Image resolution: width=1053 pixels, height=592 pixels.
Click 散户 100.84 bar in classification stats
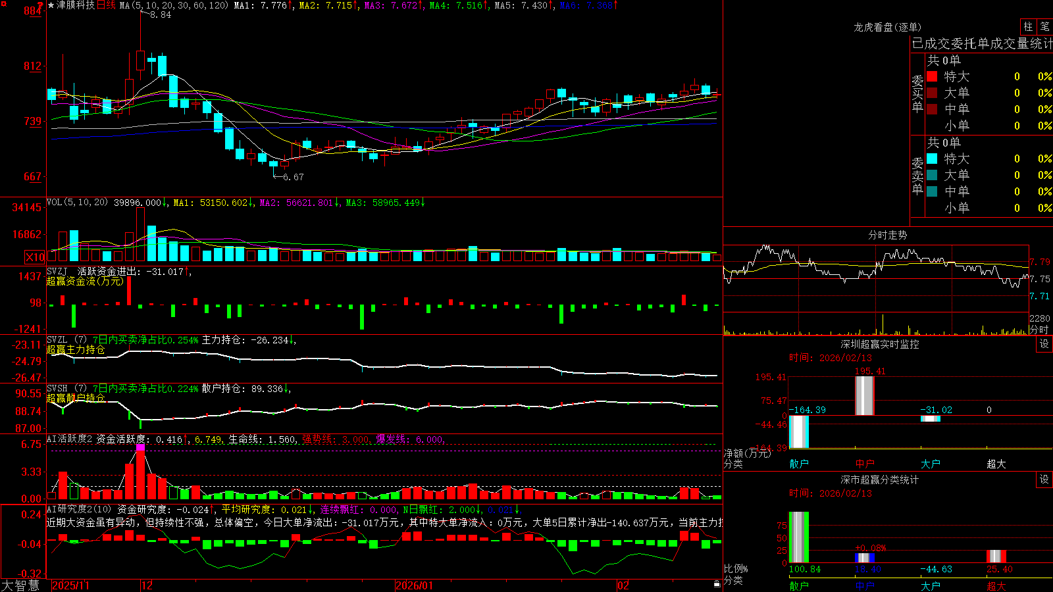pos(799,537)
